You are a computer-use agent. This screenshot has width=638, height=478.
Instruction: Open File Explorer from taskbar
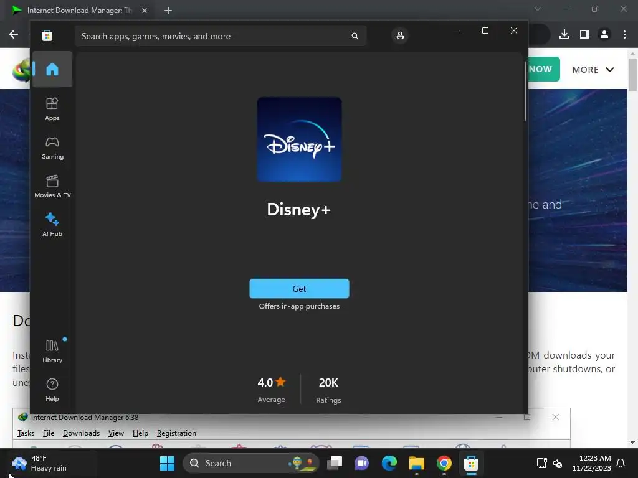point(417,463)
